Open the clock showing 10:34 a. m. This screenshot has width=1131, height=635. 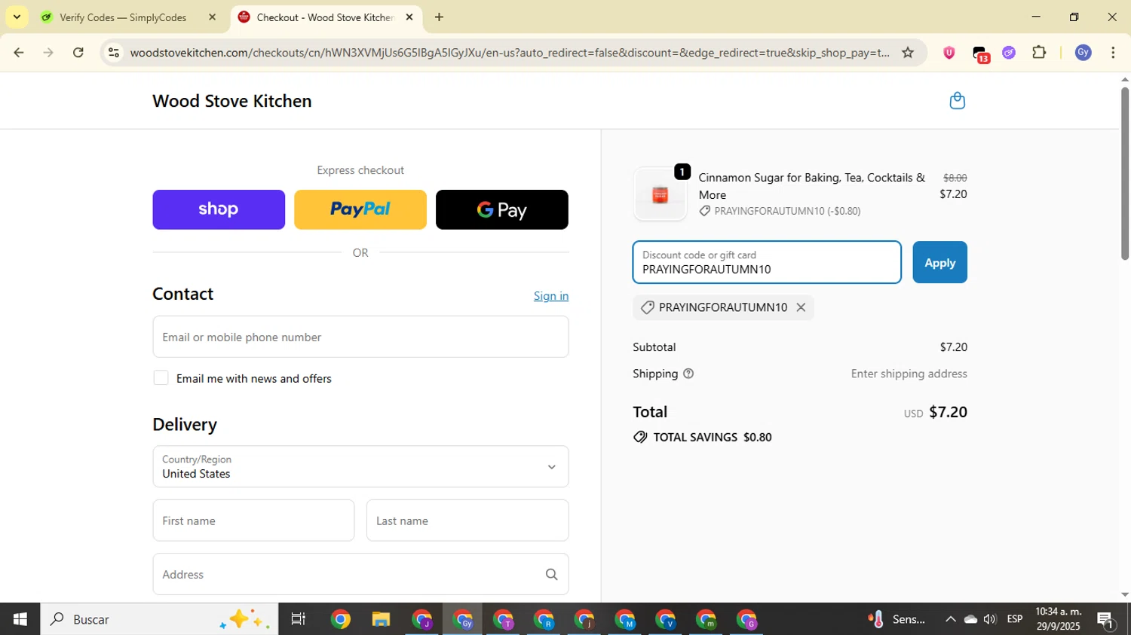[x=1059, y=618]
